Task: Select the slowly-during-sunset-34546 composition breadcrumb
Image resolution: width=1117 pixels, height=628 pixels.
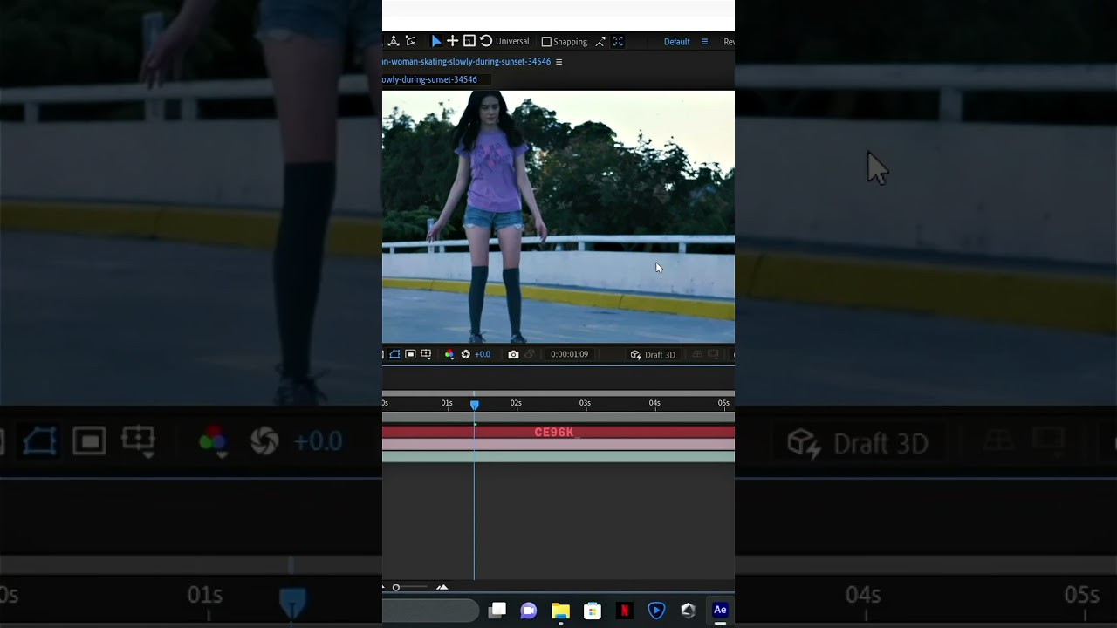Action: (x=429, y=79)
